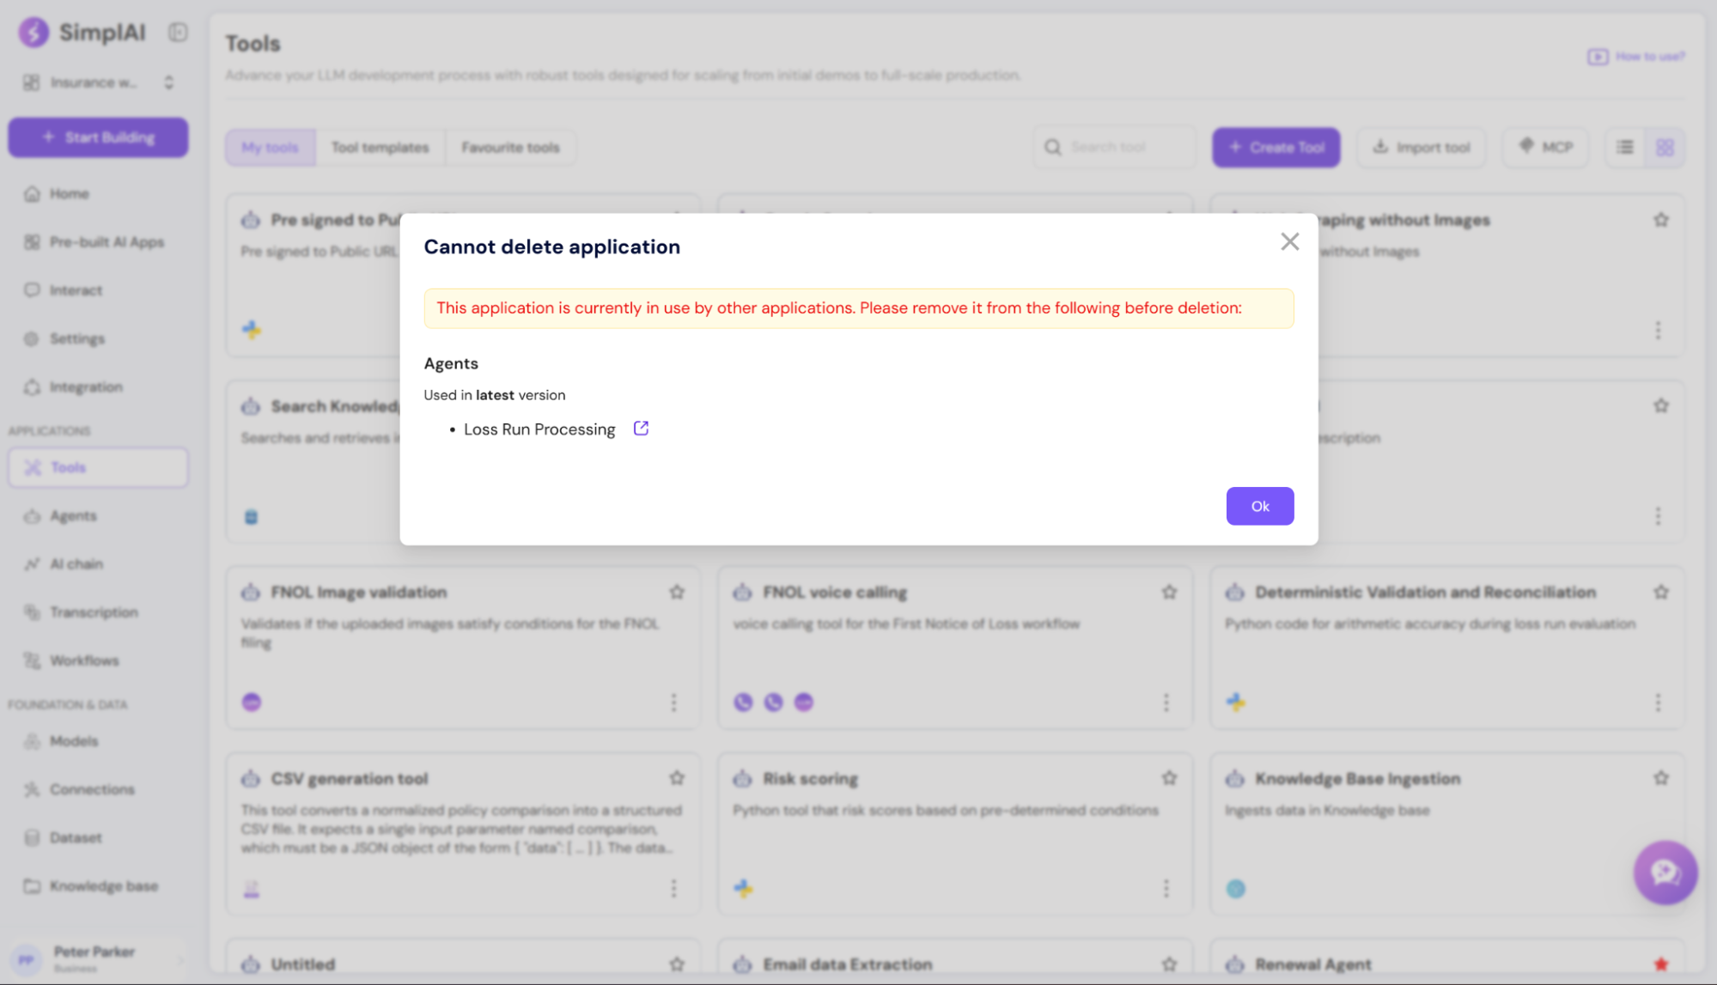Viewport: 1717px width, 985px height.
Task: Open the chat support bubble
Action: [1665, 873]
